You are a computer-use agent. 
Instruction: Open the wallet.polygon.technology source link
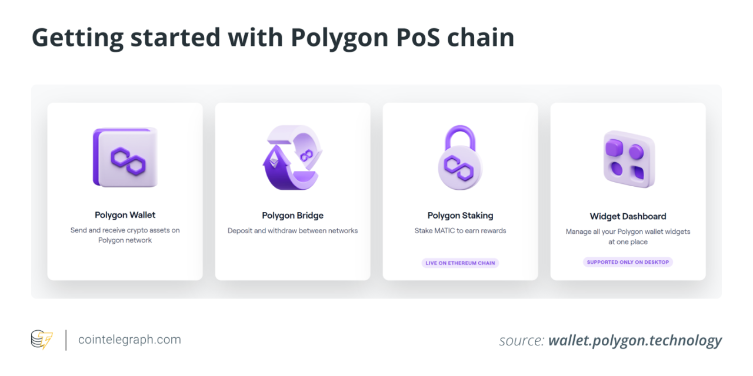click(635, 340)
